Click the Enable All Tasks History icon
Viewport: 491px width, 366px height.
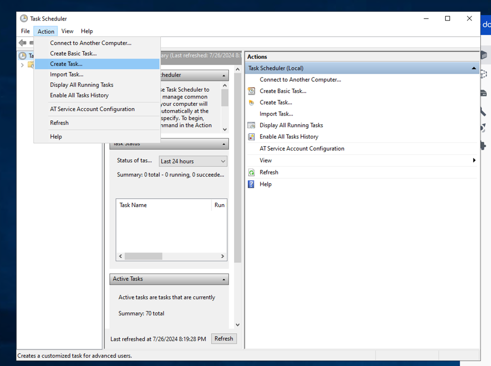tap(252, 136)
